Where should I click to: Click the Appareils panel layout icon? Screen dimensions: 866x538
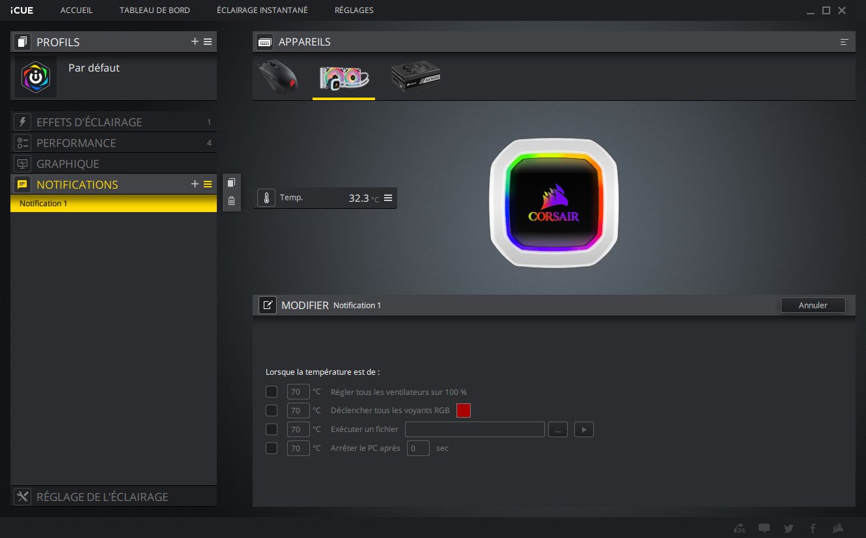(845, 42)
